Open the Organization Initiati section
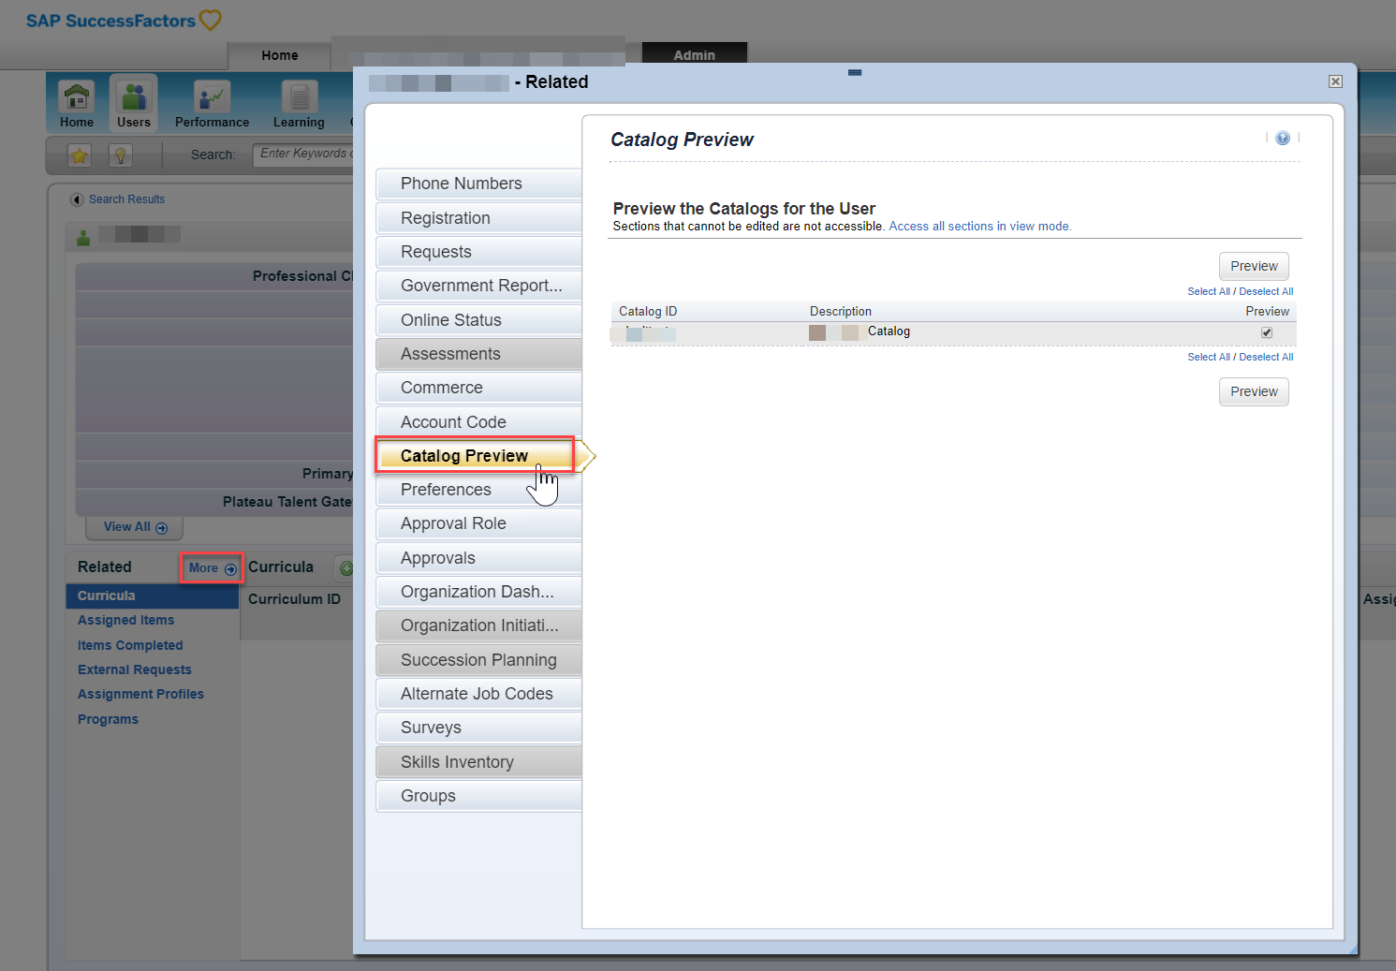This screenshot has width=1396, height=971. (x=478, y=625)
